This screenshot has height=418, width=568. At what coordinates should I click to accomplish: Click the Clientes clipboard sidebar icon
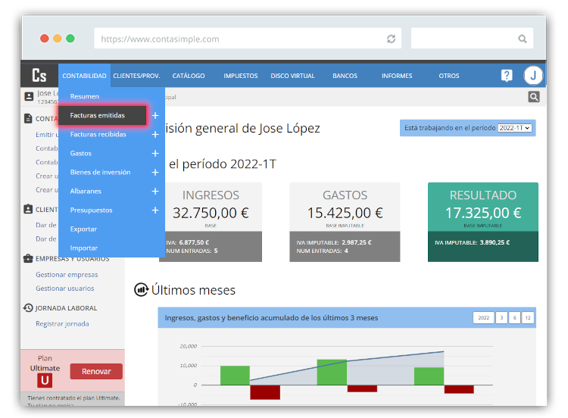(x=28, y=209)
